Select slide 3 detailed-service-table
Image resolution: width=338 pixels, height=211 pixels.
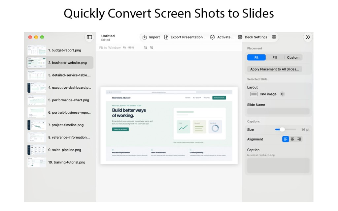[x=60, y=75]
